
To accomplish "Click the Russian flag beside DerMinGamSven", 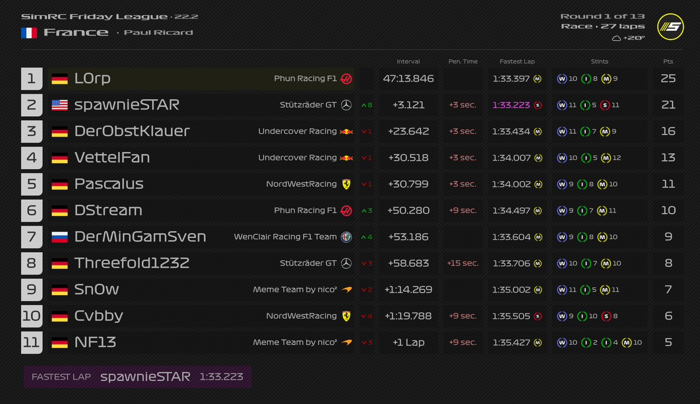I will pyautogui.click(x=60, y=237).
